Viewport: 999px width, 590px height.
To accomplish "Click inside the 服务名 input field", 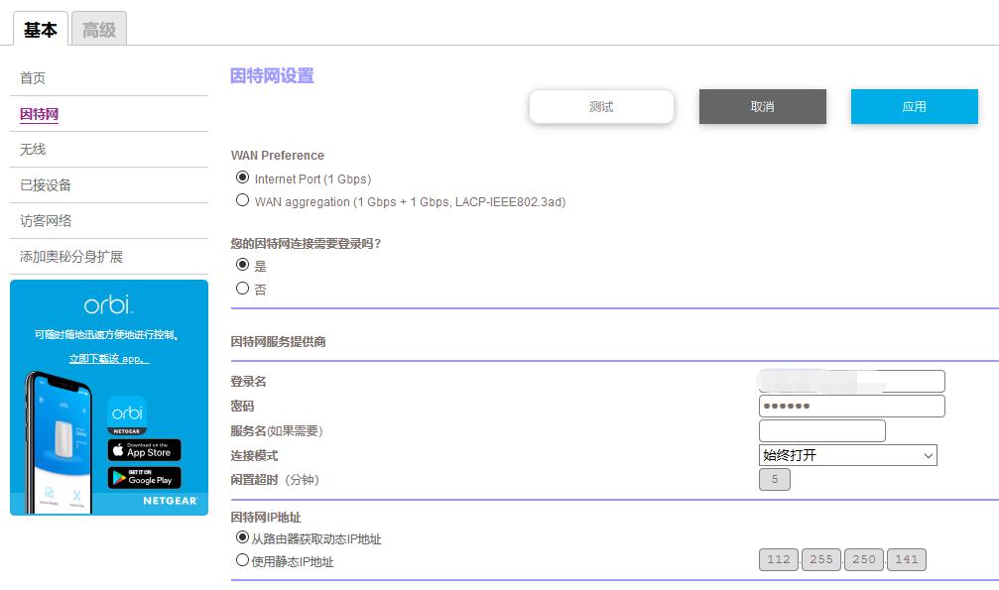I will pos(821,429).
